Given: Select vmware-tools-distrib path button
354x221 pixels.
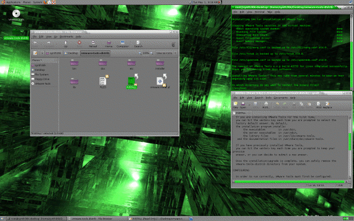Looking at the screenshot, I should 95,53.
